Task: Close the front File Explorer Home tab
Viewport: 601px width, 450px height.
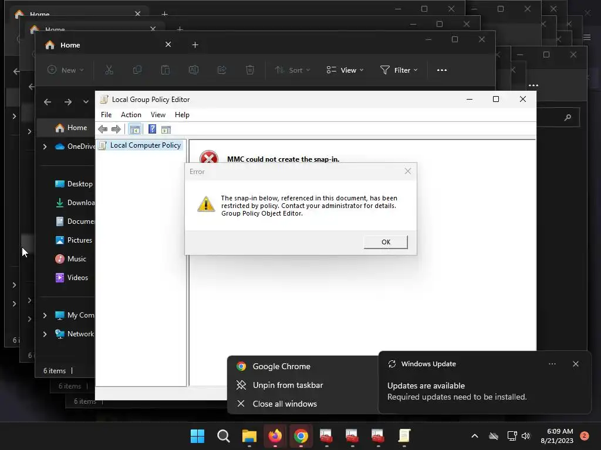Action: point(168,45)
